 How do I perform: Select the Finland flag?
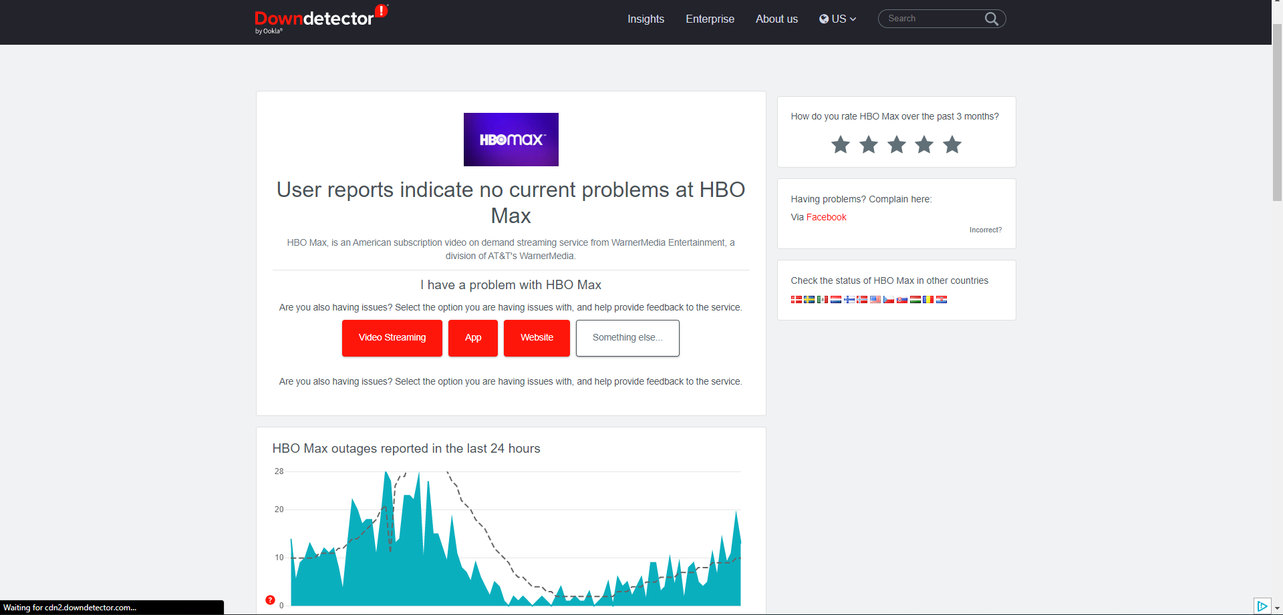[849, 299]
